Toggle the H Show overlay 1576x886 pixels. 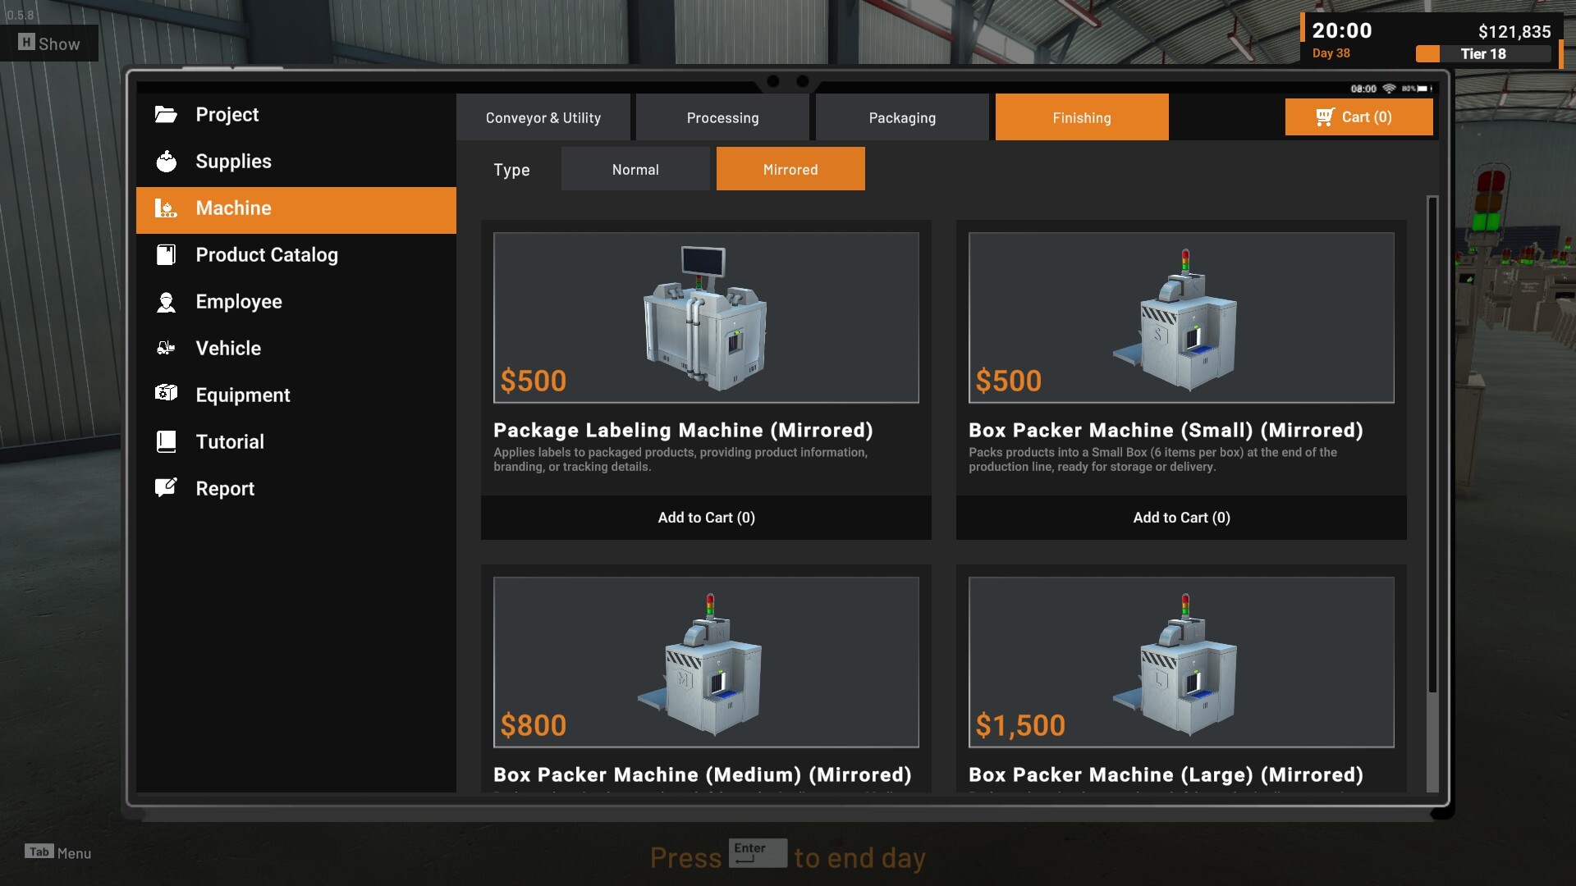[49, 43]
